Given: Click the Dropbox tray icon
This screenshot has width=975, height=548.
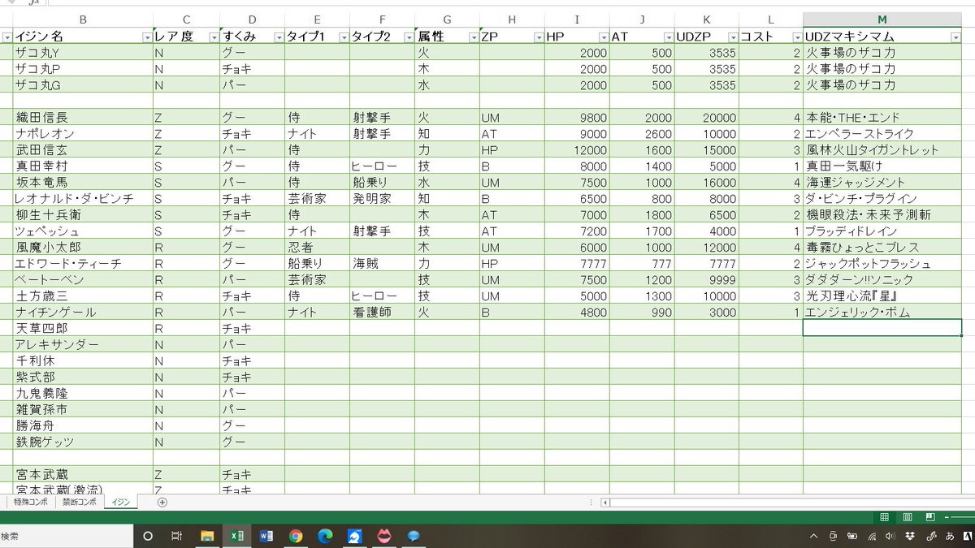Looking at the screenshot, I should pyautogui.click(x=910, y=536).
